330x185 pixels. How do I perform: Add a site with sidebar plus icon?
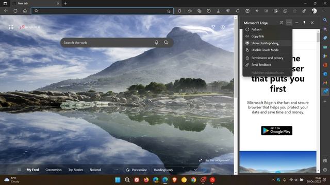(325, 102)
